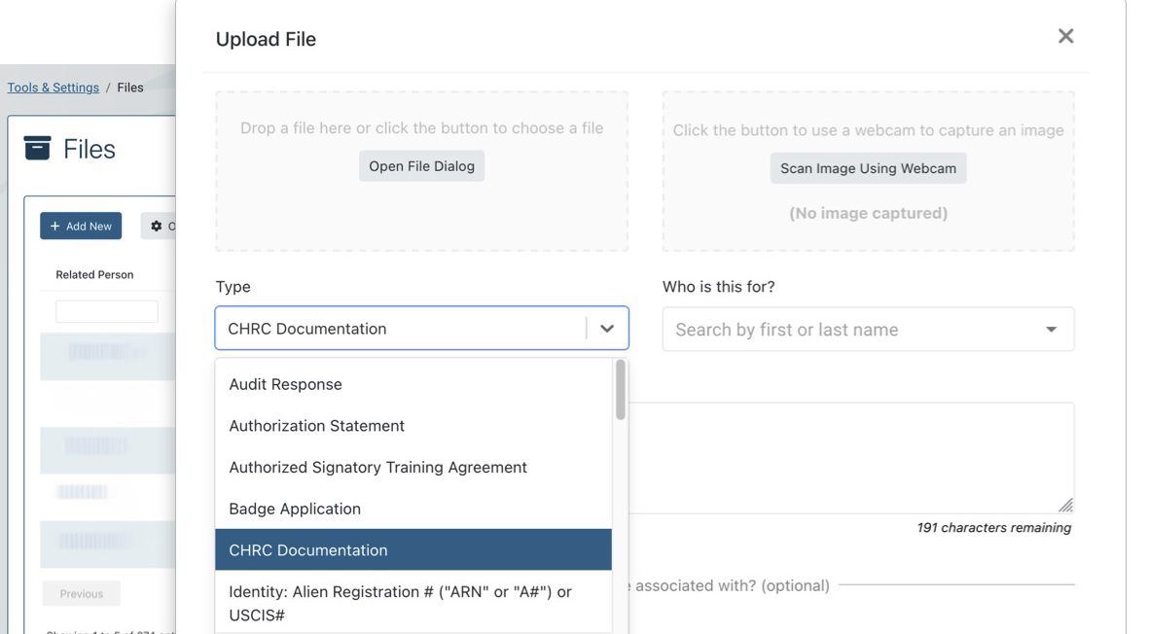This screenshot has height=634, width=1149.
Task: Click the dropdown list scrollbar
Action: (621, 391)
